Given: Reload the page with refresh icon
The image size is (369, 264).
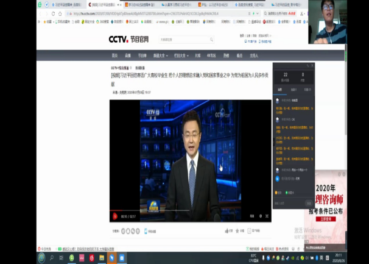Looking at the screenshot, I should 53,13.
